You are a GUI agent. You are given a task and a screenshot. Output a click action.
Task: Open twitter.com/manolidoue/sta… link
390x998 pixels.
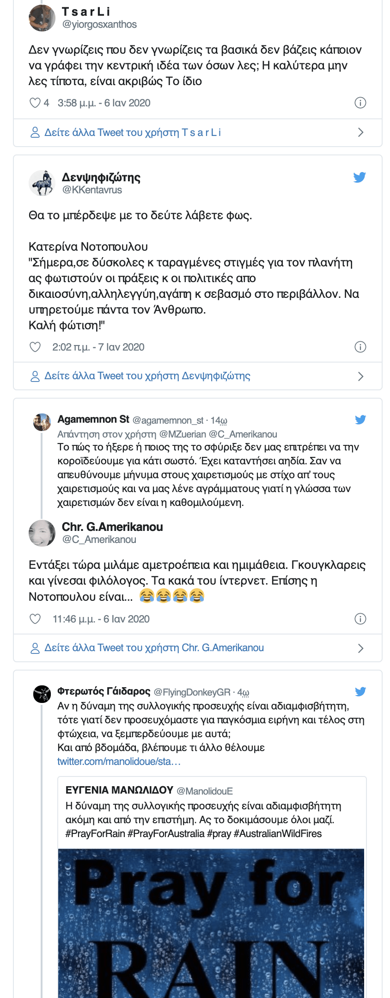pyautogui.click(x=119, y=761)
